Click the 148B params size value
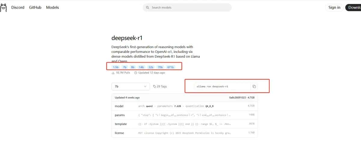The width and height of the screenshot is (361, 147). (251, 115)
